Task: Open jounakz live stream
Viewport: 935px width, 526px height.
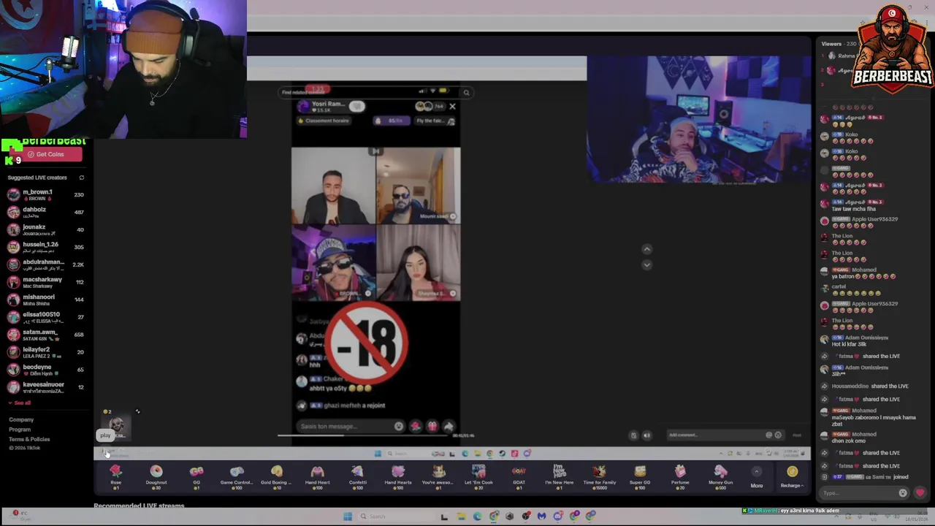Action: [x=46, y=229]
